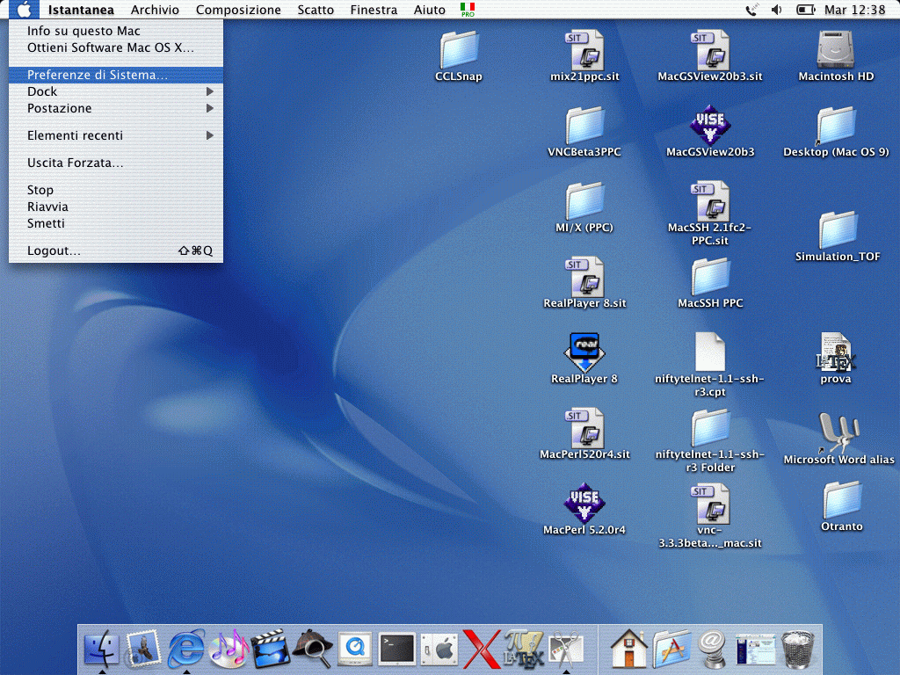Click the scissors screenshot app in the Dock
The height and width of the screenshot is (675, 900).
point(566,649)
